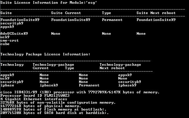This screenshot has height=118, width=189.
Task: Click 'appxk9' in the technology table's first column
Action: (x=7, y=75)
